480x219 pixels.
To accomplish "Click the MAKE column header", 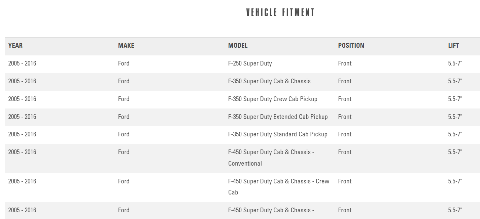I will pos(126,46).
